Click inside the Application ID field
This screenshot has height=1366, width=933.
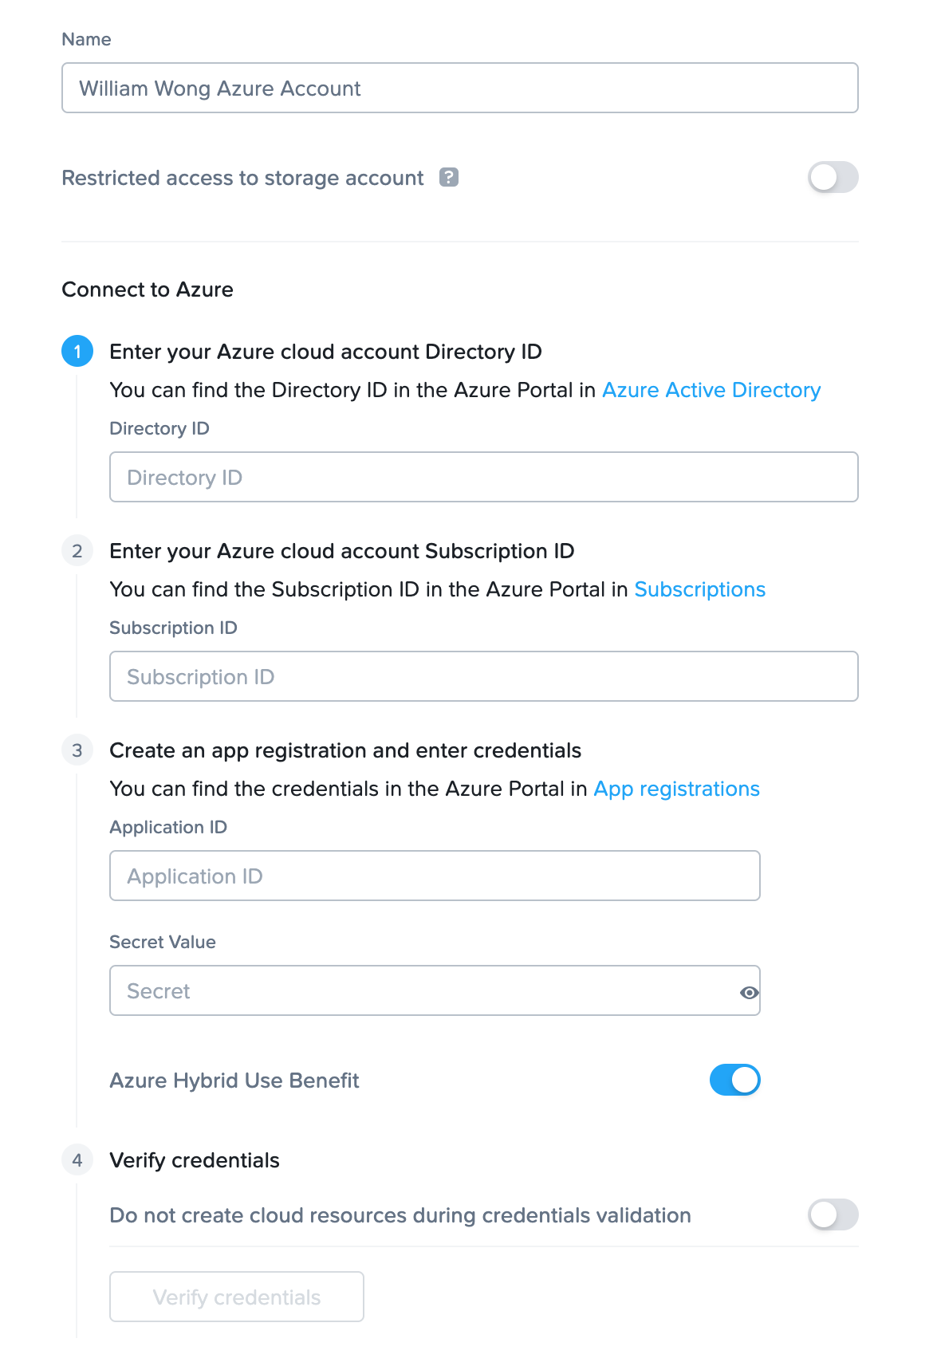point(435,875)
